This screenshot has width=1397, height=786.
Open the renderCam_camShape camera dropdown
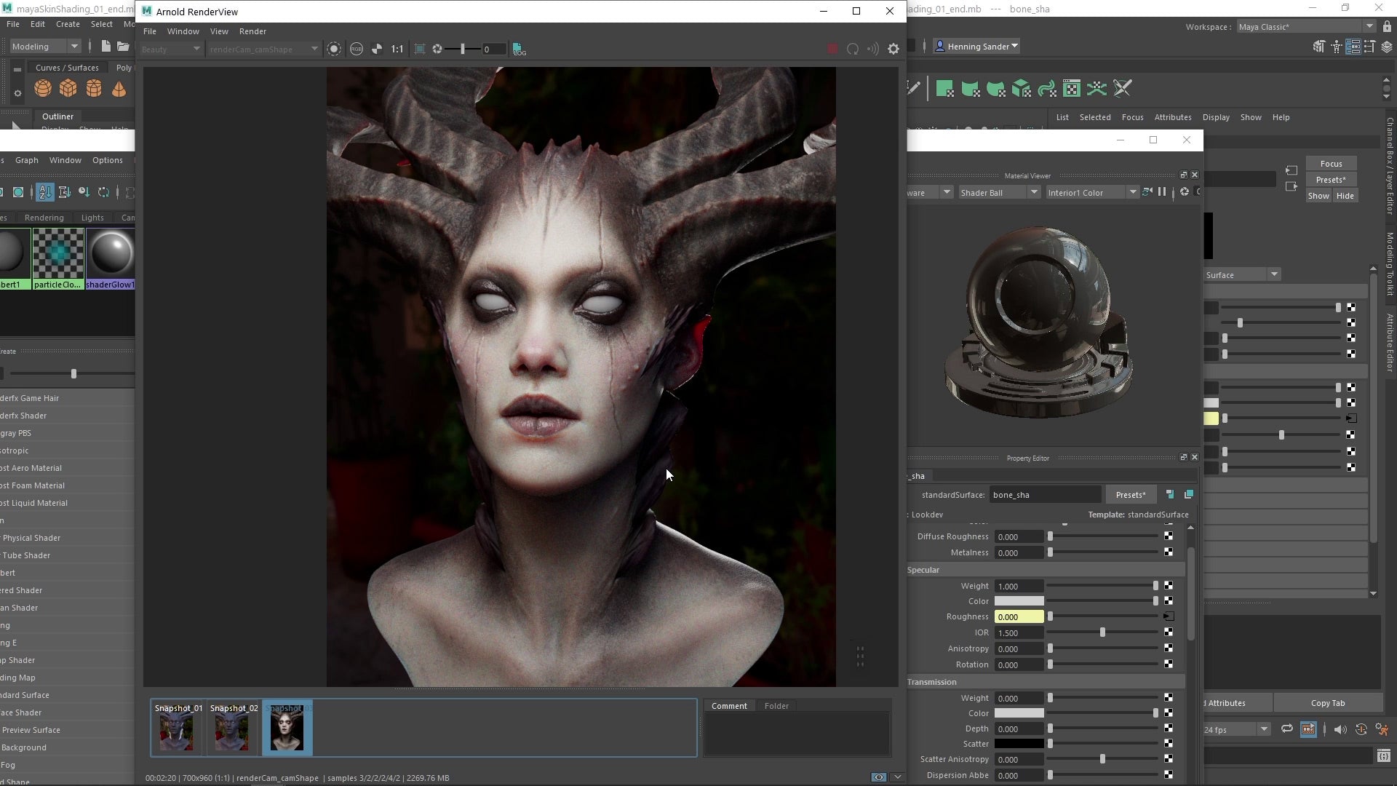click(x=263, y=49)
